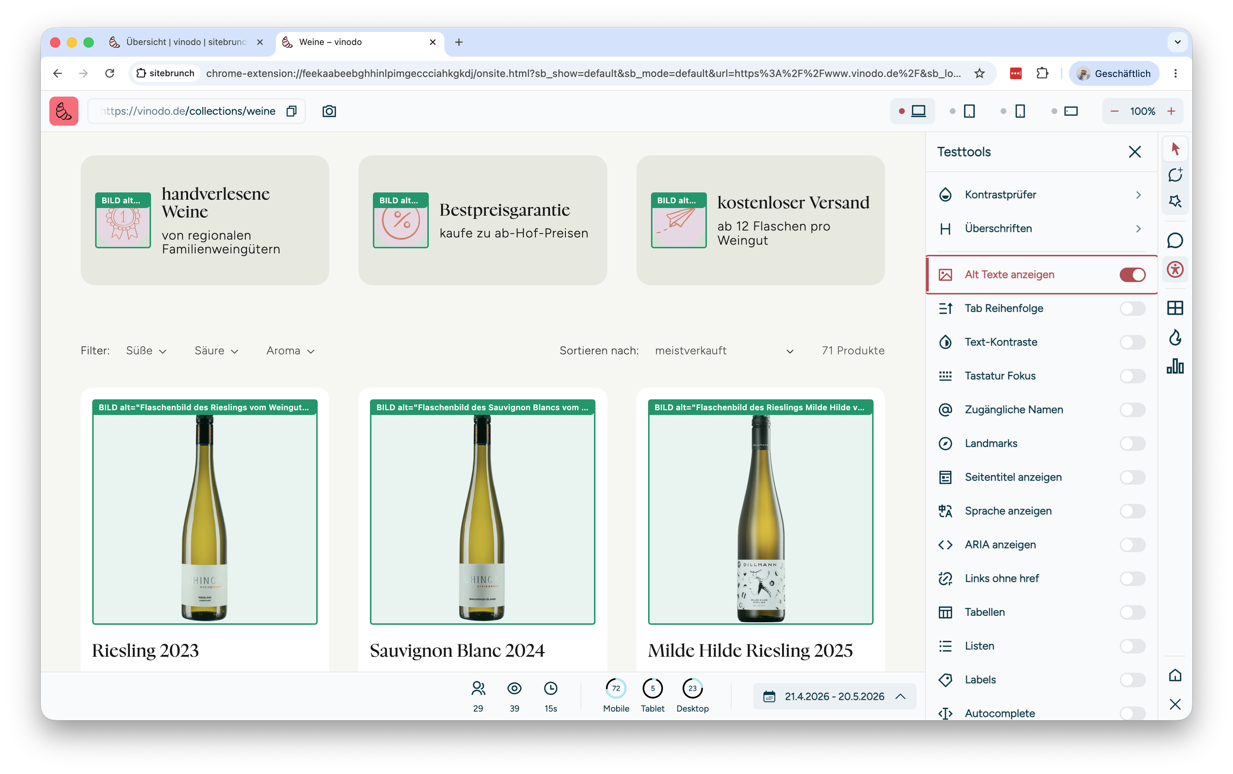Click the visitors count icon showing 29

pos(478,689)
